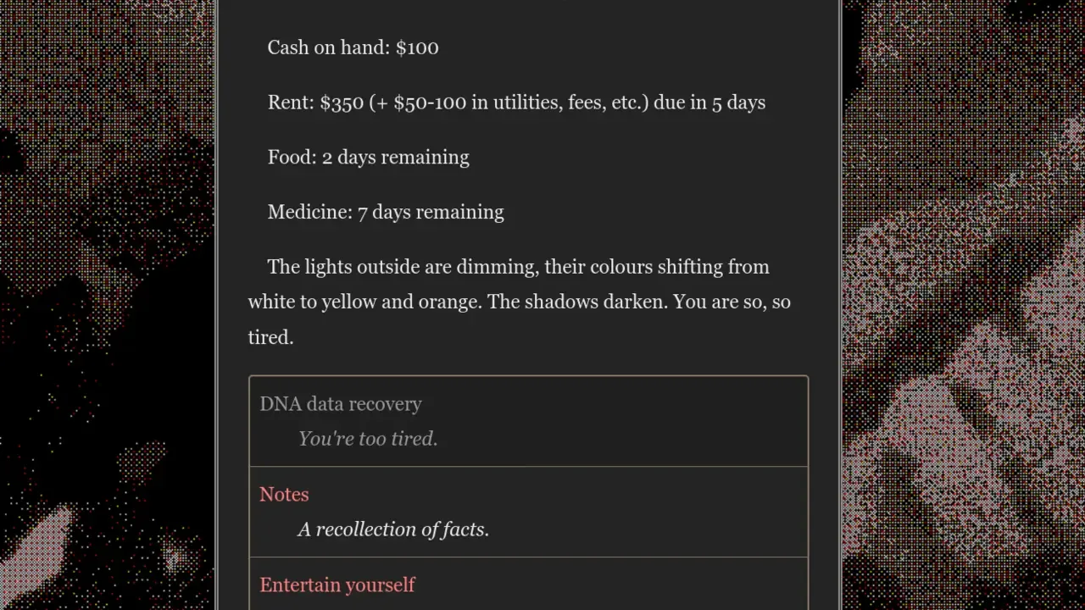Click the "7 days remaining" medicine value
The image size is (1085, 610).
431,212
